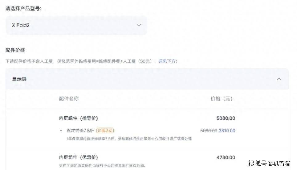Click the dropdown chevron beside X Fold2
Image resolution: width=297 pixels, height=170 pixels.
point(139,25)
